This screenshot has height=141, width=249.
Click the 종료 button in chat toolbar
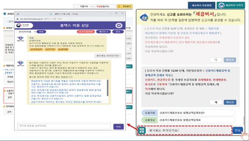pos(118,32)
